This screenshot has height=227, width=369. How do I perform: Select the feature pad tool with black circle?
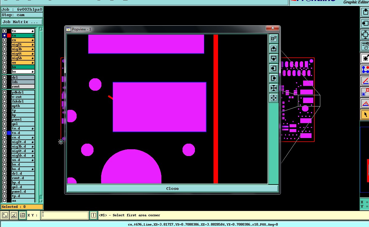pos(365,58)
